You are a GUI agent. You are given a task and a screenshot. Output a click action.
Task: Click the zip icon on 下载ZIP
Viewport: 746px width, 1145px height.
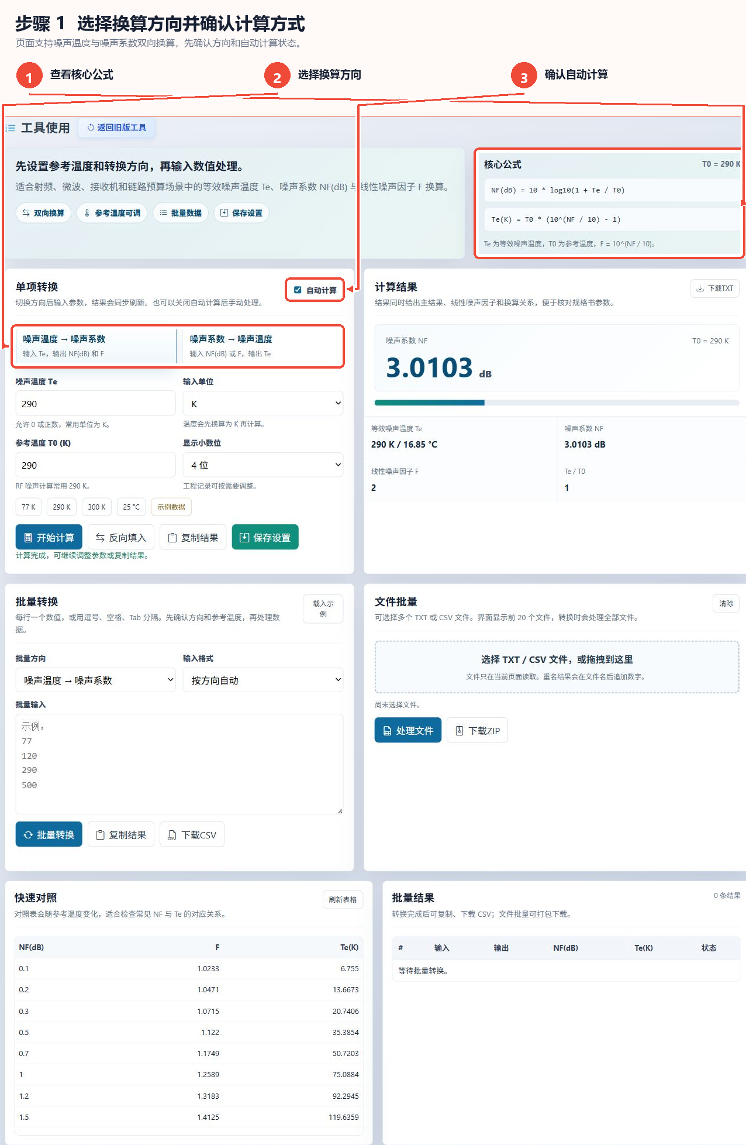click(460, 731)
